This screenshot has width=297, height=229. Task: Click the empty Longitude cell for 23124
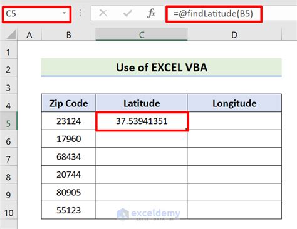tap(234, 121)
